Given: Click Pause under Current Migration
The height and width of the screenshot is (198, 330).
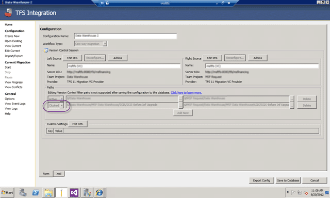Looking at the screenshot, I should pyautogui.click(x=9, y=77).
